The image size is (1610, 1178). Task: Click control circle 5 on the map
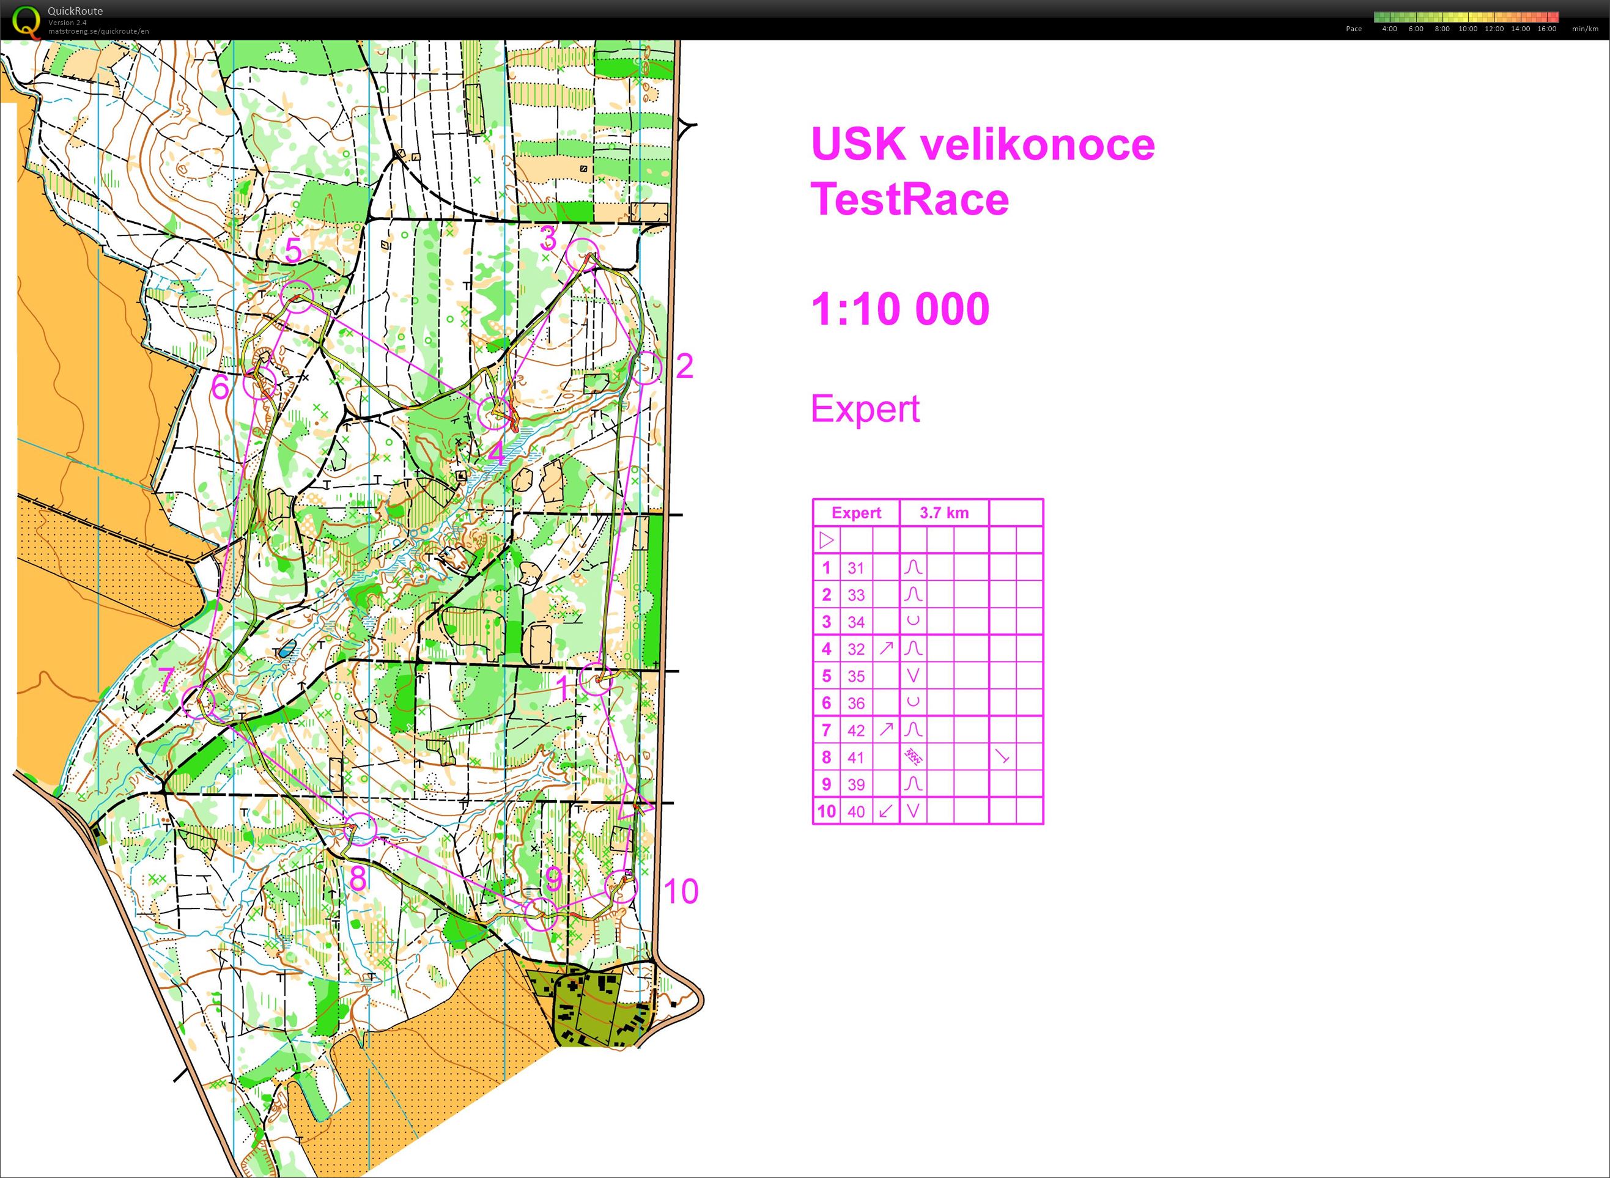297,296
